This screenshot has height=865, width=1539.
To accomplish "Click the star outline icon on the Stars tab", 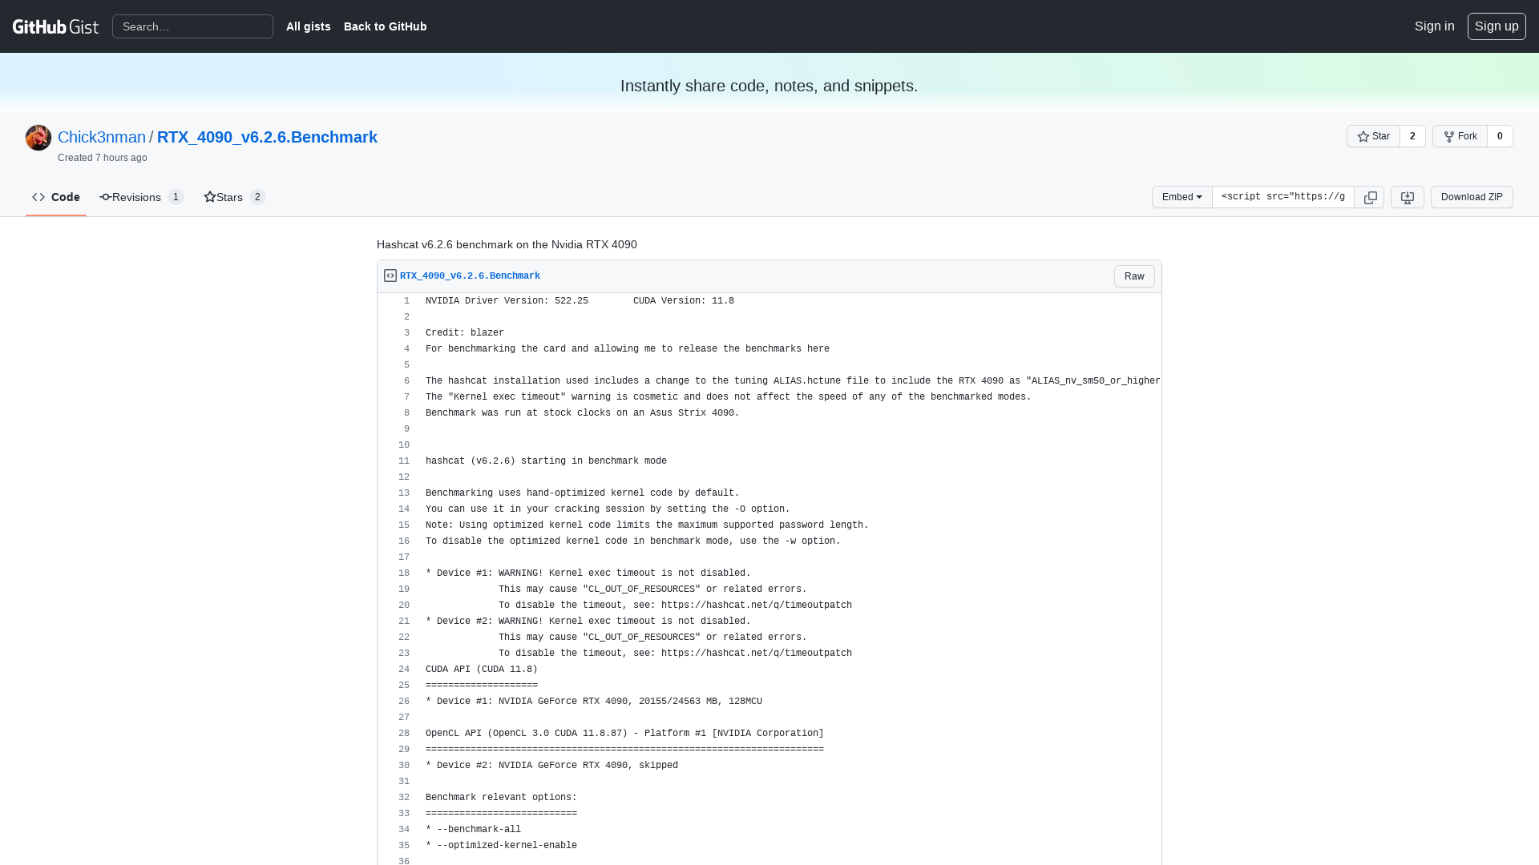I will (210, 197).
